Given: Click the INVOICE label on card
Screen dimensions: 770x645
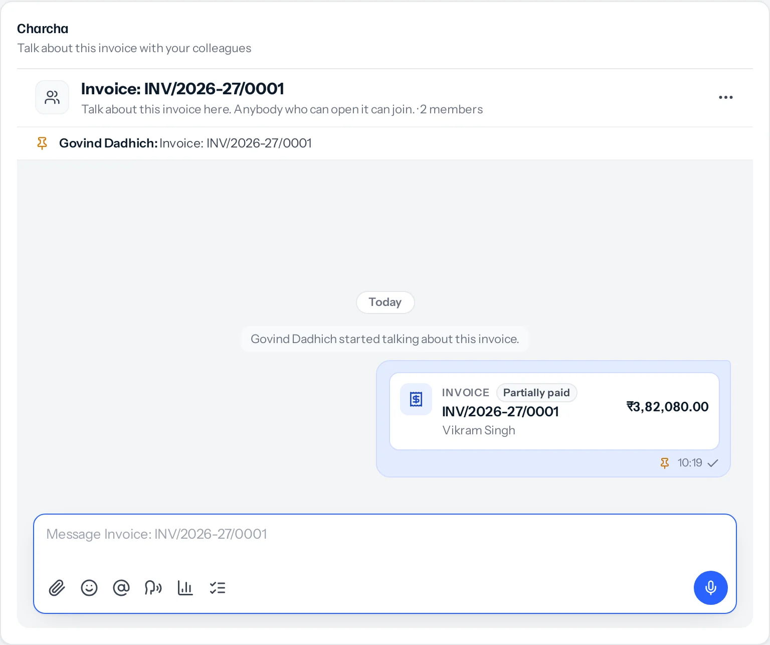Looking at the screenshot, I should [466, 393].
